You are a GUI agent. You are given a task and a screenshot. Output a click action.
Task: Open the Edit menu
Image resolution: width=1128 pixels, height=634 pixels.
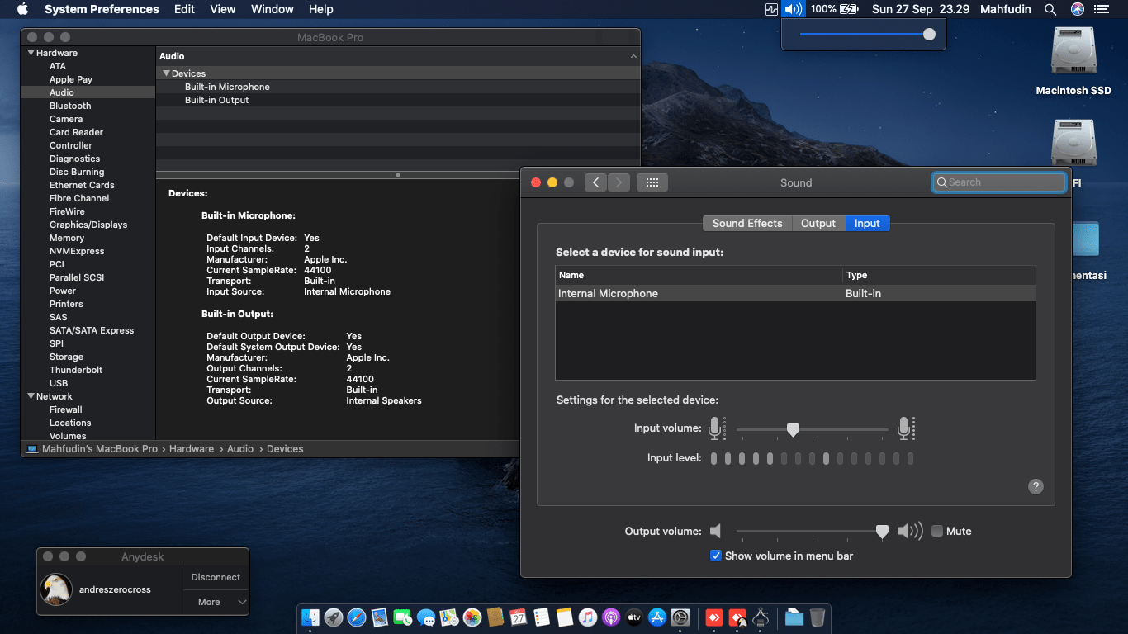[185, 9]
